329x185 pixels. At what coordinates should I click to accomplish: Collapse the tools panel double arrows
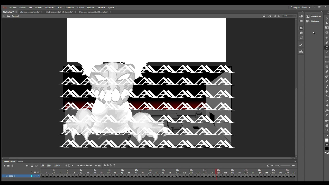coord(328,11)
